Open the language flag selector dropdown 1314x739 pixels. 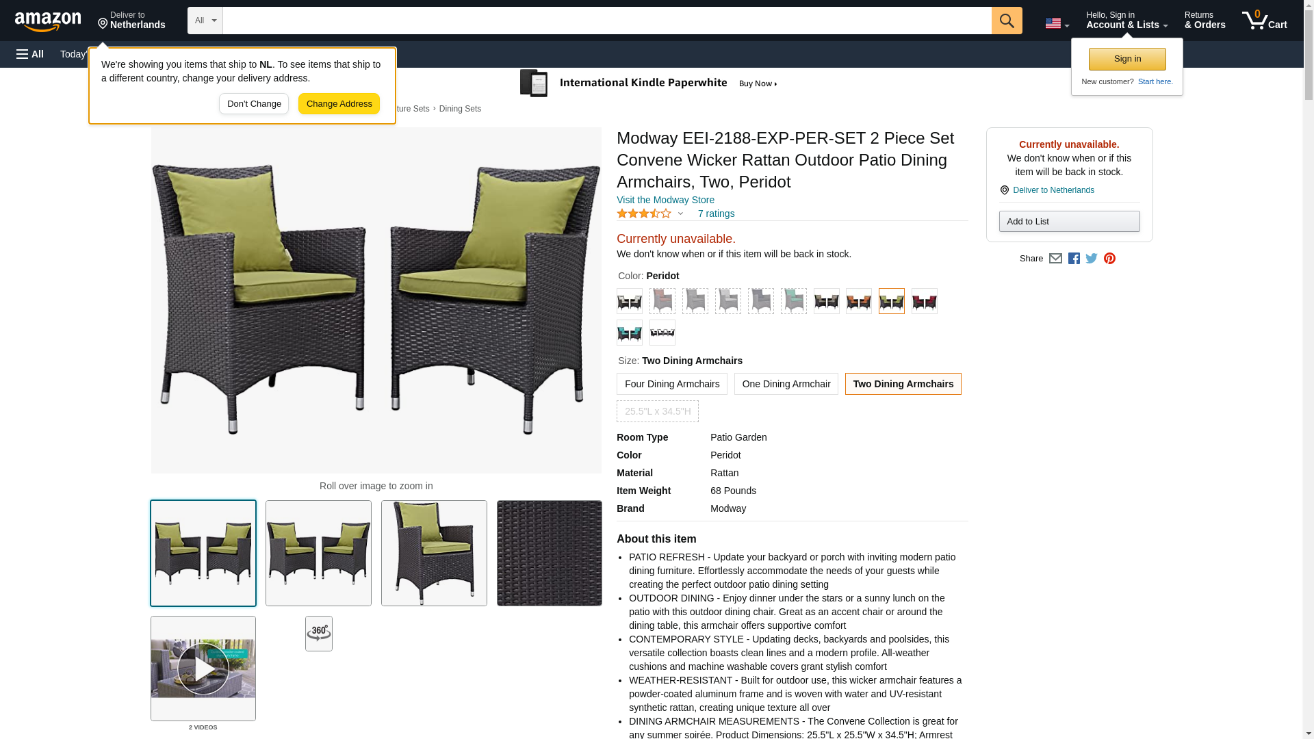point(1057,24)
